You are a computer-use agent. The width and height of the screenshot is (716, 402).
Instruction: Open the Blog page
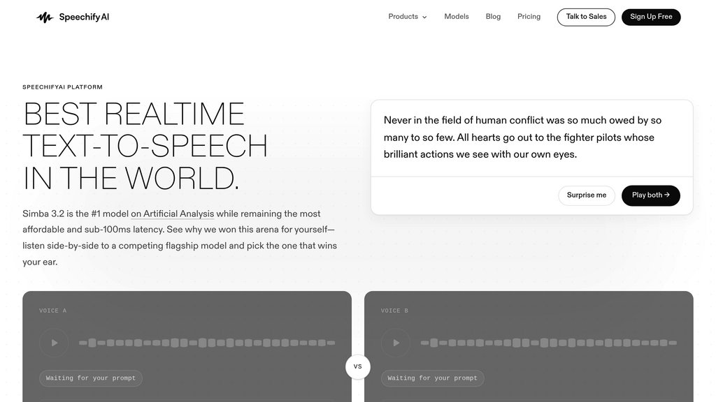click(493, 17)
